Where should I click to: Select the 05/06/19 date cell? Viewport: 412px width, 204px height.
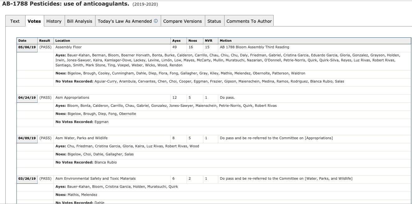[x=27, y=47]
